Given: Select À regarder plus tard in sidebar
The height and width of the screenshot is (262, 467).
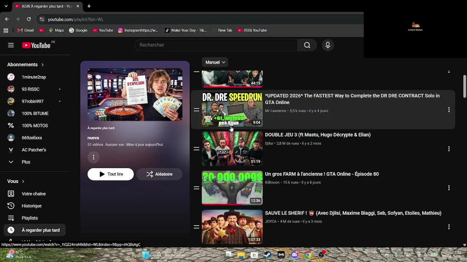Looking at the screenshot, I should (35, 230).
